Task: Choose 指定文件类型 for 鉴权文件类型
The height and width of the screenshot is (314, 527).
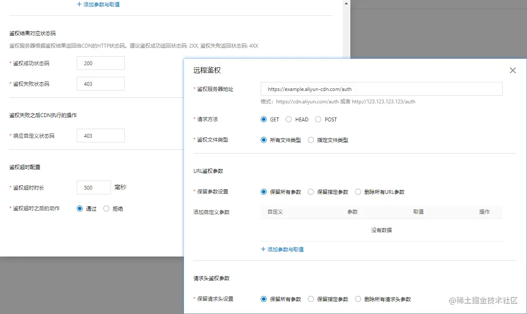Action: (x=310, y=140)
